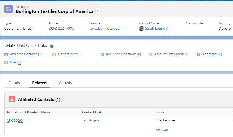Open Jack Rogers contact link
This screenshot has width=233, height=137.
tap(91, 120)
